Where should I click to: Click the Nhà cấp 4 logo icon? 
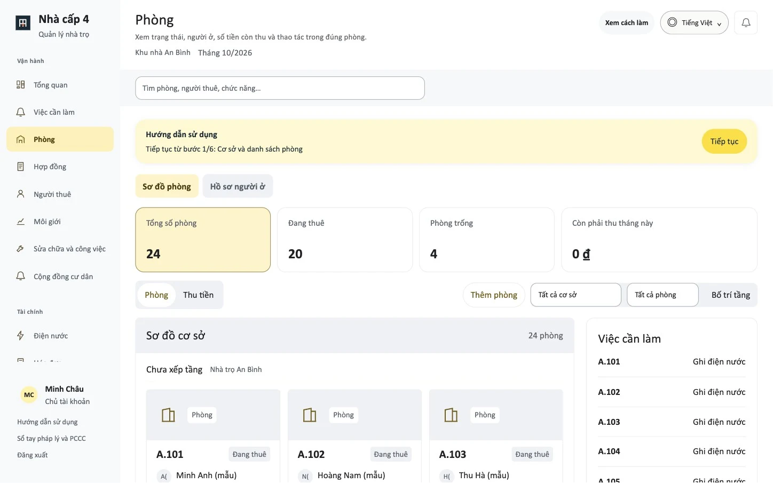click(x=23, y=23)
